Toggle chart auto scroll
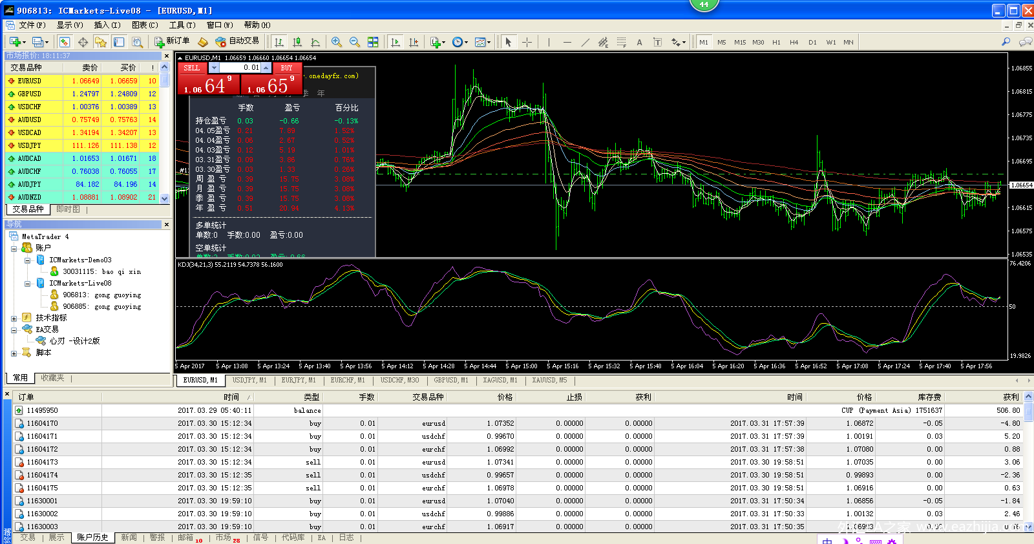Viewport: 1034px width, 544px height. (396, 42)
